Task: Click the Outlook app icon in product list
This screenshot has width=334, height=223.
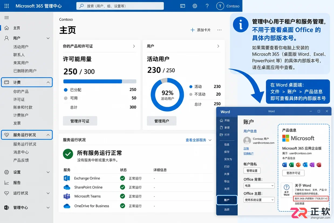Action: pos(305,165)
